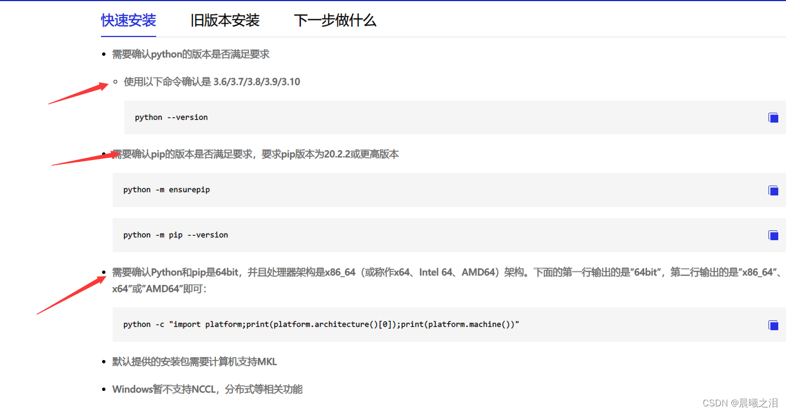This screenshot has width=786, height=413.
Task: Switch to the 旧版本安装 tab
Action: 225,20
